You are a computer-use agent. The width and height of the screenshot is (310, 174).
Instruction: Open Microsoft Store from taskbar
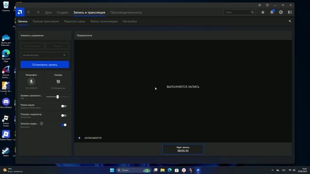[x=177, y=170]
